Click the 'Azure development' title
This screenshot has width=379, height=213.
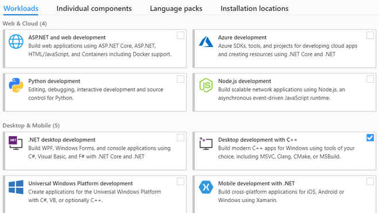(242, 37)
